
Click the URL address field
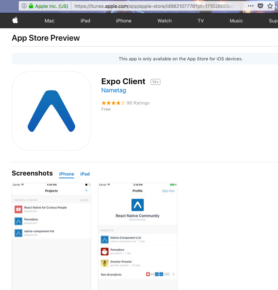(155, 6)
